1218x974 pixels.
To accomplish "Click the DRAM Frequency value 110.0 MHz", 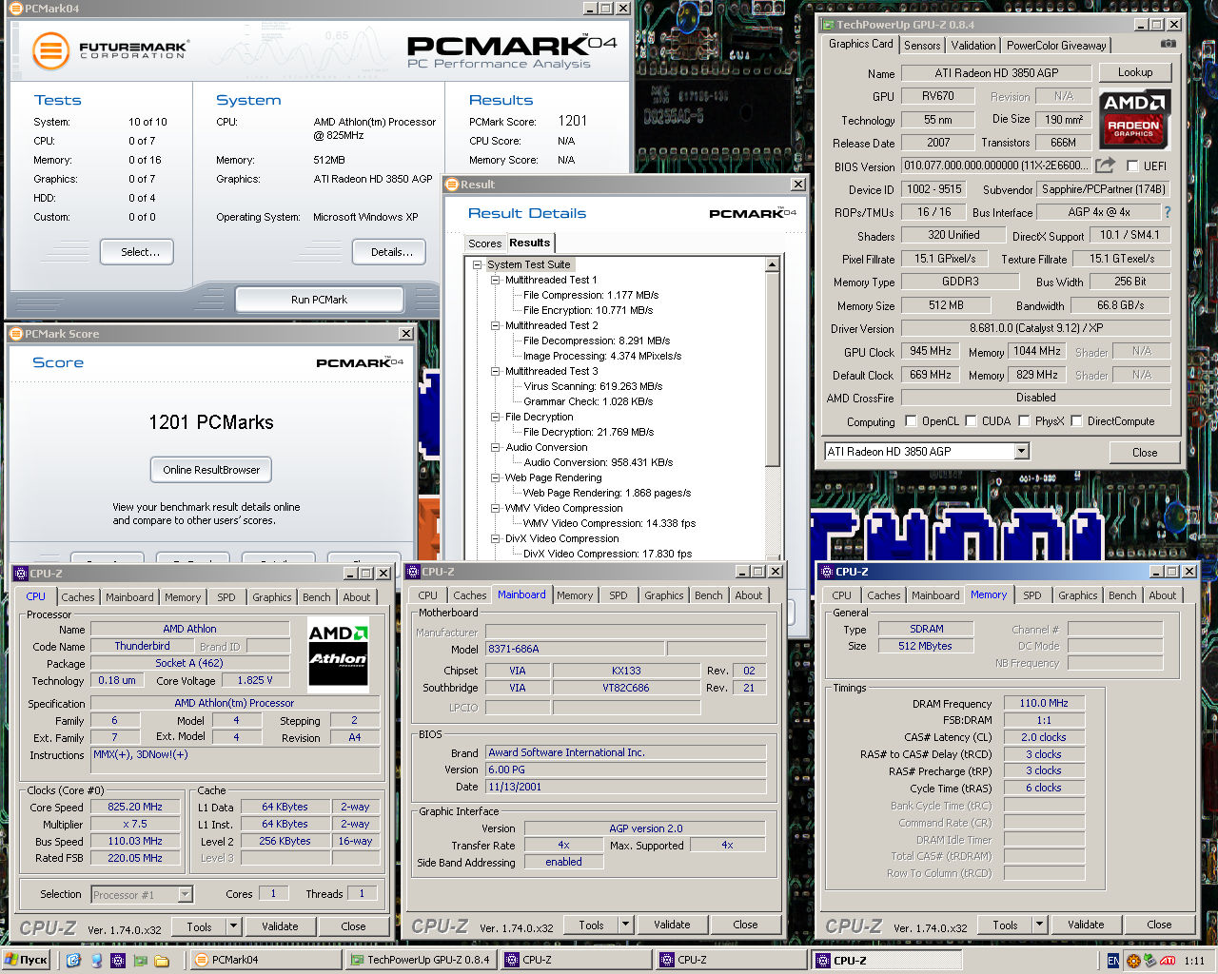I will pyautogui.click(x=1044, y=703).
